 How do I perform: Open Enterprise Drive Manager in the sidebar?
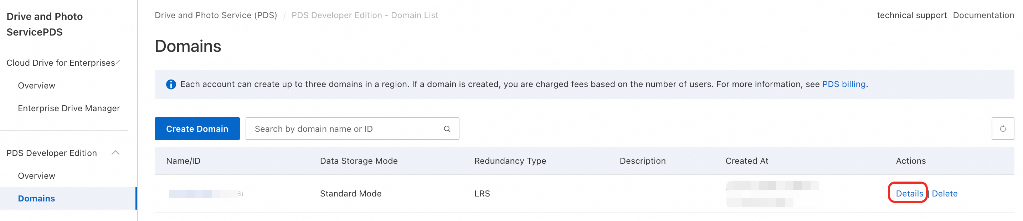[x=69, y=108]
